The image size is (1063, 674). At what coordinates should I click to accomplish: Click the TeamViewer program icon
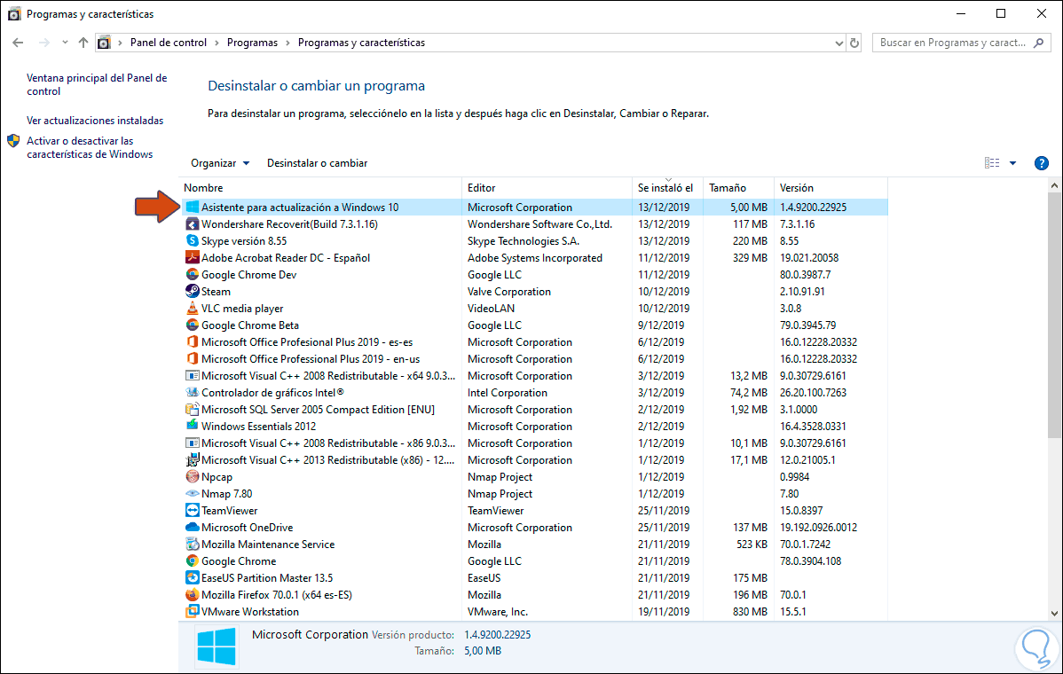coord(192,511)
